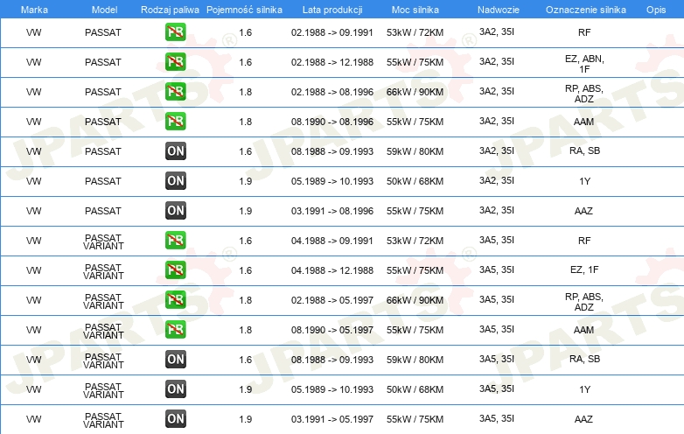Screen dimensions: 684x434
Task: Click diesel ON icon for PASSAT VARIANT 05.1989 -> 10.1993
Action: [x=175, y=388]
